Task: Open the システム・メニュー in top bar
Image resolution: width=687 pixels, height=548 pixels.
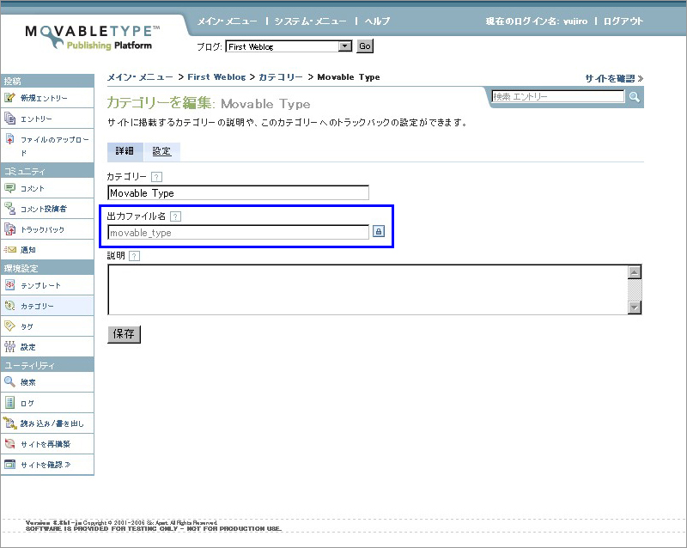Action: [309, 21]
